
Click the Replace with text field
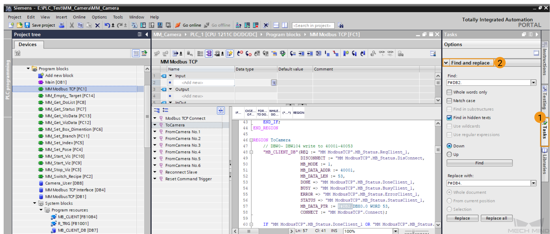coord(489,183)
